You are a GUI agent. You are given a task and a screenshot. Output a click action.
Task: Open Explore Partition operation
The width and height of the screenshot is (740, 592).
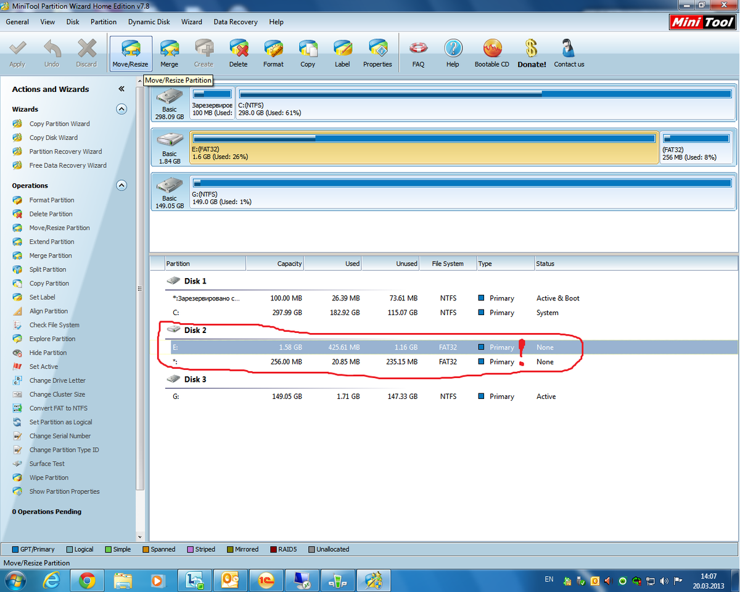point(52,339)
